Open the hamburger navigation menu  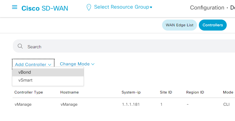pos(14,7)
